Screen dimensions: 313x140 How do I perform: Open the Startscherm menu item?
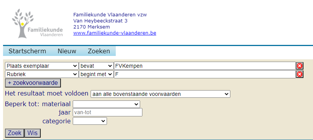[x=27, y=51]
